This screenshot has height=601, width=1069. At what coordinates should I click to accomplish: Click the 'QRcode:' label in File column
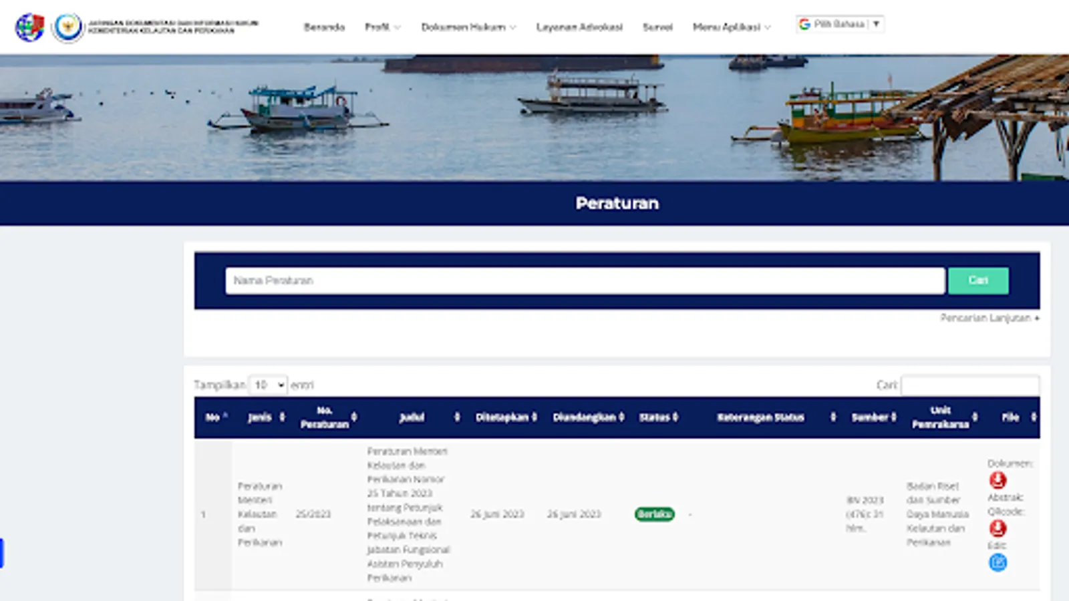click(x=1006, y=512)
